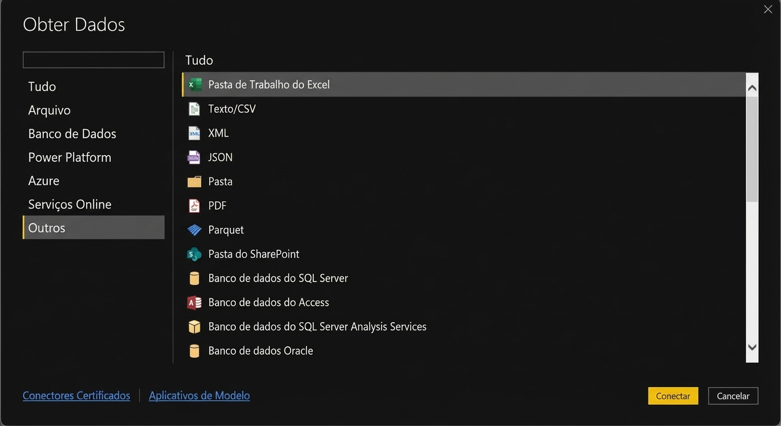
Task: Click the scroll up arrow
Action: click(x=752, y=88)
